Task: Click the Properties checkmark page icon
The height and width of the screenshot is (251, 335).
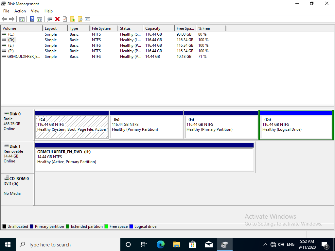Action: 65,19
